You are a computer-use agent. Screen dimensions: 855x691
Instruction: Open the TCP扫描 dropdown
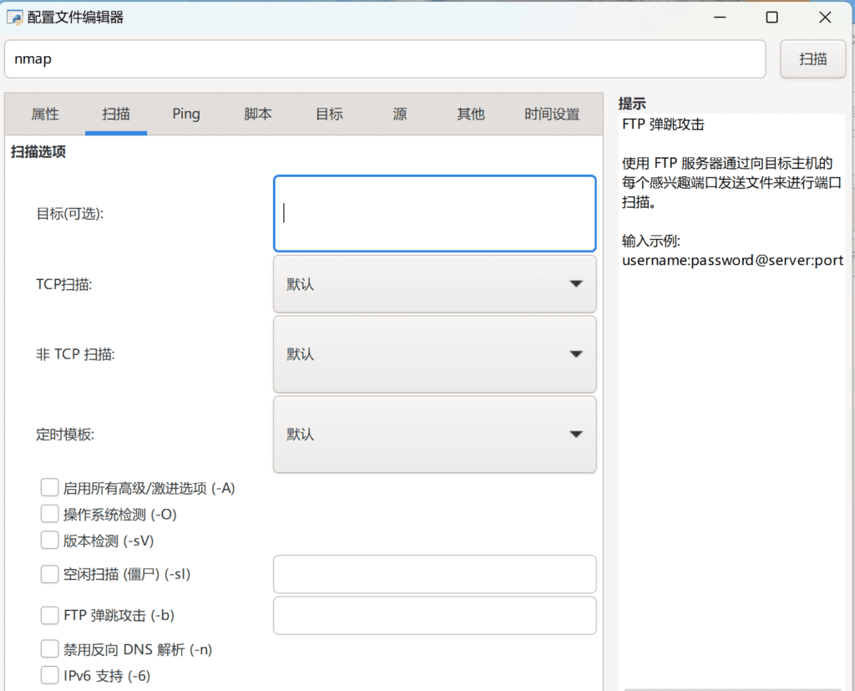(434, 284)
